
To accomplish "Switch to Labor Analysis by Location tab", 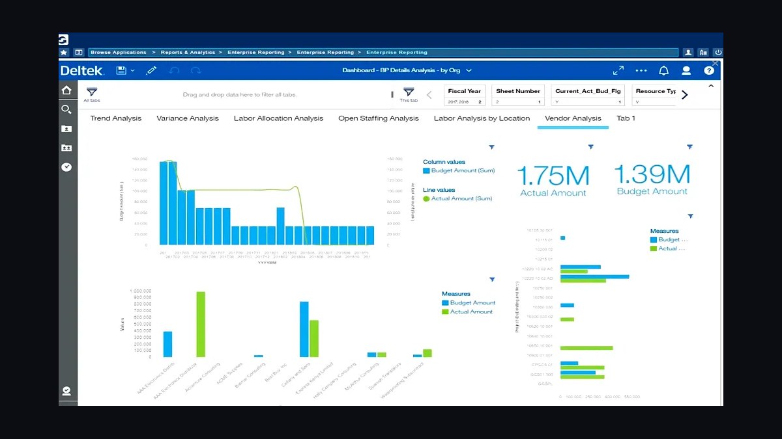I will (x=482, y=118).
